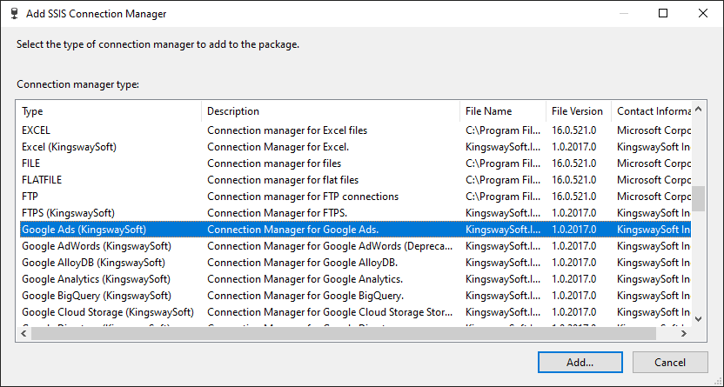Select the EXCEL connection type row

pos(356,130)
